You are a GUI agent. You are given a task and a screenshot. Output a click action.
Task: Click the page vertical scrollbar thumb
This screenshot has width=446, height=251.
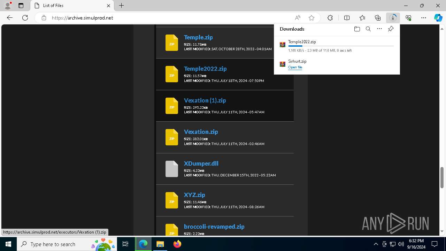(x=442, y=177)
